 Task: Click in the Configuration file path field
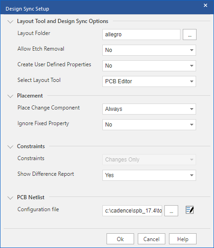(x=132, y=211)
